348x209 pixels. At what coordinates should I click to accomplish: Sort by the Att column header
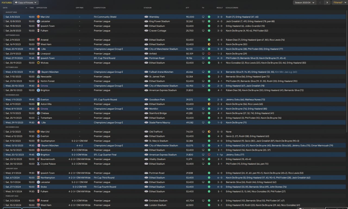(x=187, y=8)
